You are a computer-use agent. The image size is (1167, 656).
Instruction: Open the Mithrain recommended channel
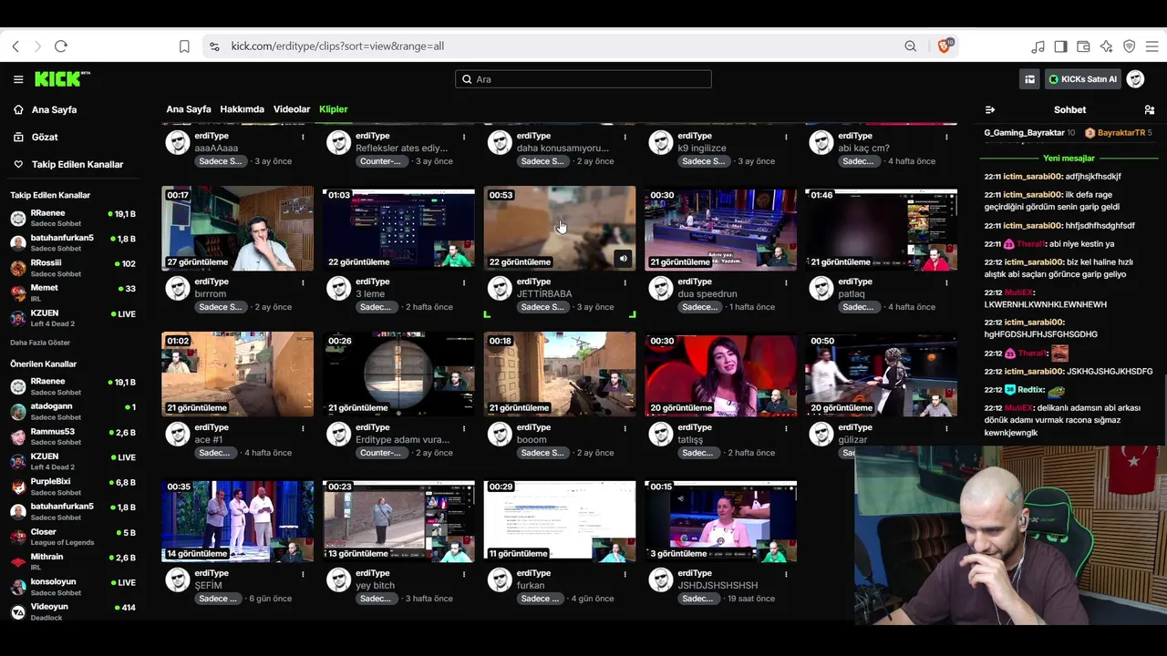pos(73,561)
